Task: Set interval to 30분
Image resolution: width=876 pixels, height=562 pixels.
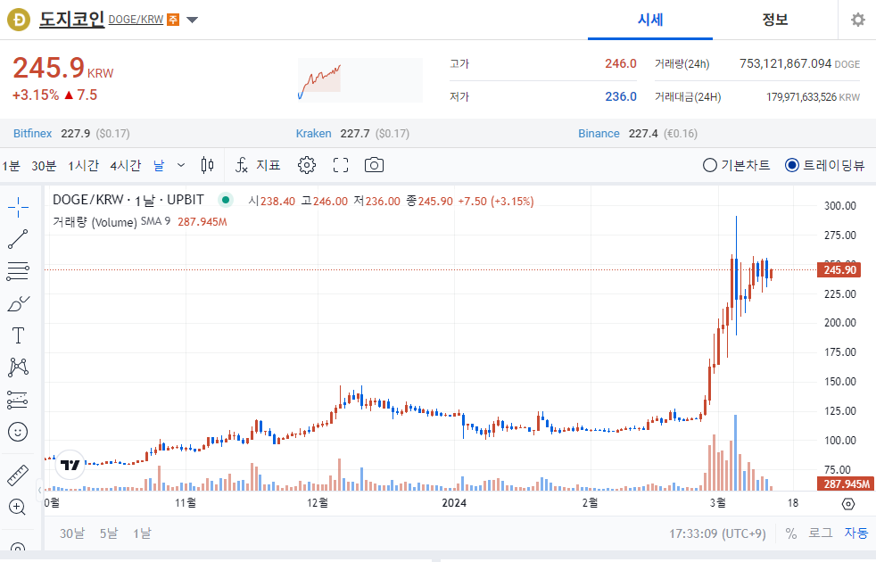Action: click(x=44, y=165)
